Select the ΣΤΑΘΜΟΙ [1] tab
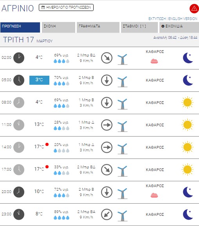Viewport: 199px width, 226px height. pos(139,27)
